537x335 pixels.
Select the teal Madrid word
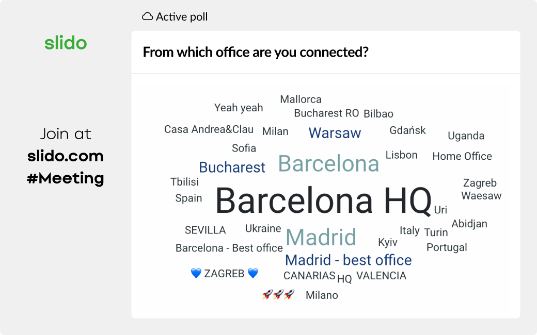click(x=321, y=238)
